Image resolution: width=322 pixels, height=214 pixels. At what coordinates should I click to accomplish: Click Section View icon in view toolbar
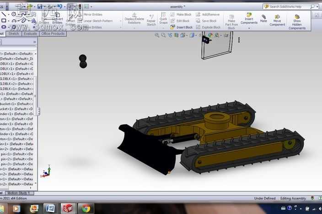[176, 35]
